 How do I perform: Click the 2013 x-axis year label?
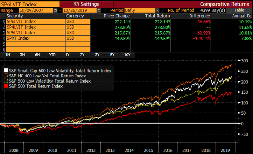(110, 151)
